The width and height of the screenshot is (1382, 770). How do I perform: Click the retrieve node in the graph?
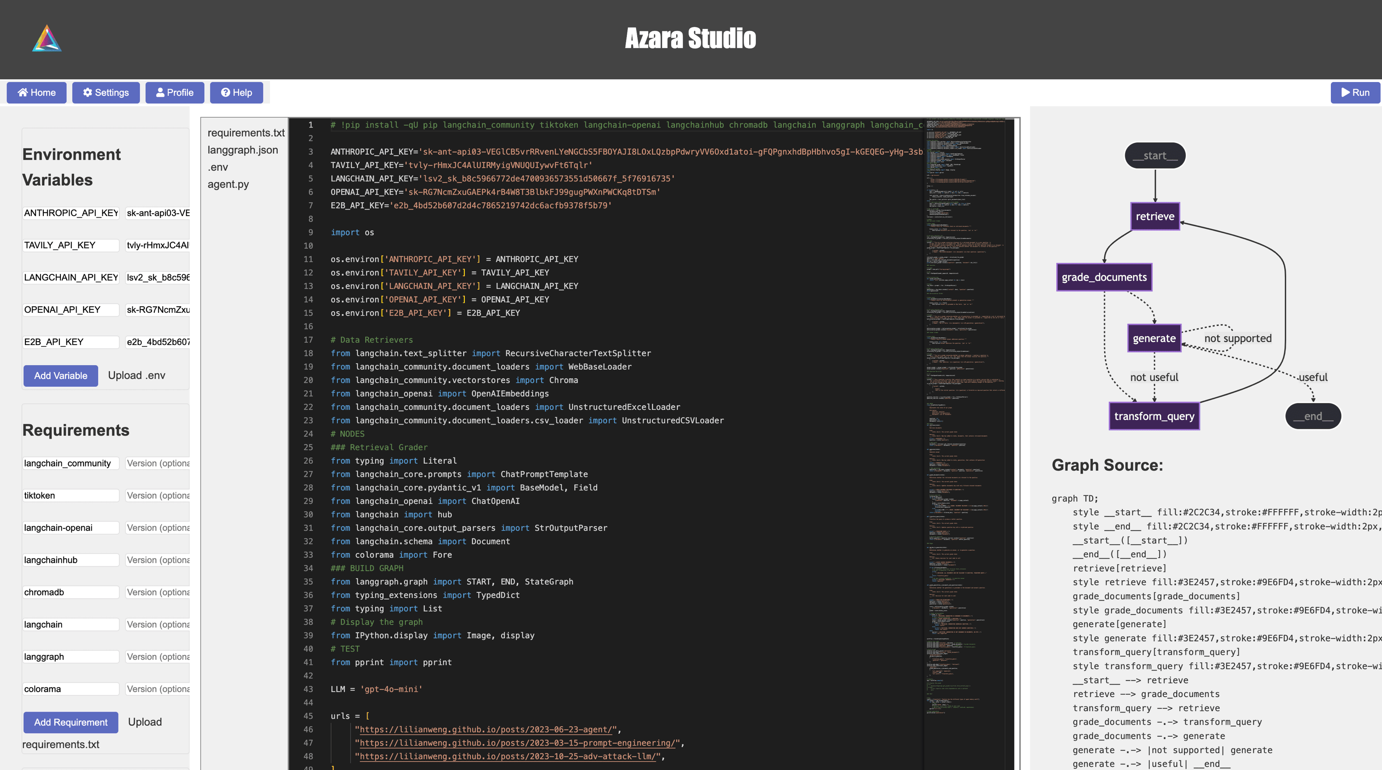point(1154,216)
